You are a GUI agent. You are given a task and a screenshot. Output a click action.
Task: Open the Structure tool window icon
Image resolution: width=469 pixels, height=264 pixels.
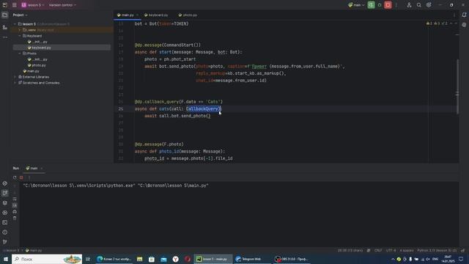pyautogui.click(x=5, y=27)
